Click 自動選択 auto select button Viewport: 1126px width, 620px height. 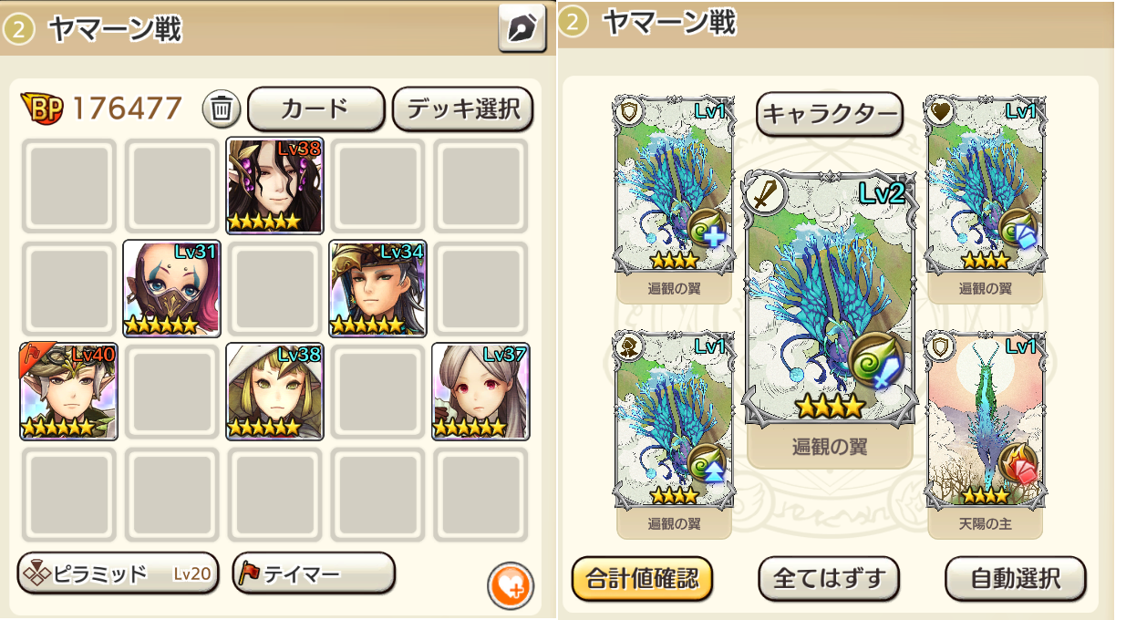[1016, 578]
